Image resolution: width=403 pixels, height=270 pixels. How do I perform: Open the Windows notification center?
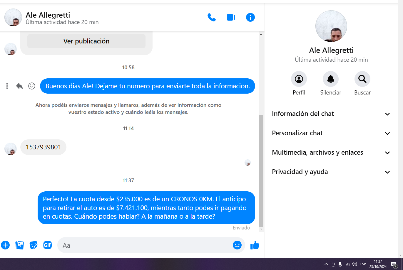pos(394,264)
